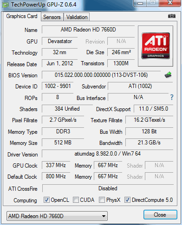Switch to the Sensors tab
The width and height of the screenshot is (182, 225).
tap(52, 17)
